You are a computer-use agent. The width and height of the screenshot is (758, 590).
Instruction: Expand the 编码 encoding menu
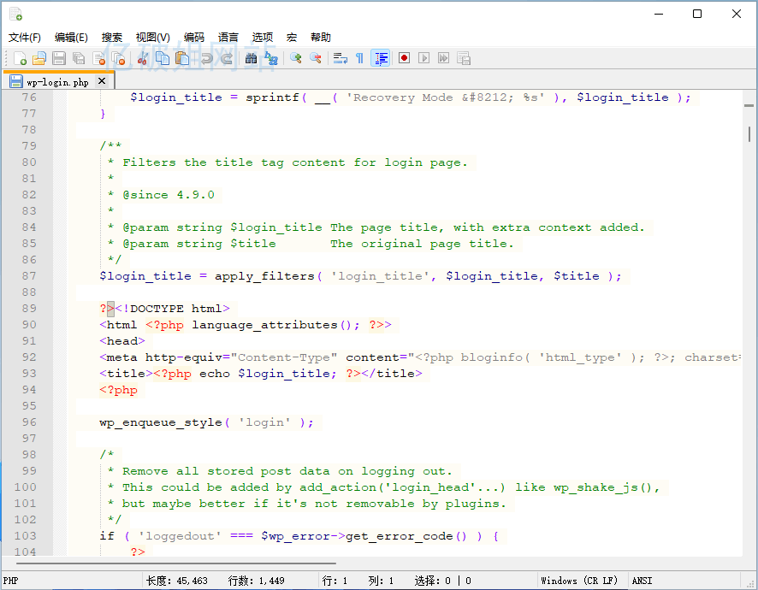point(194,38)
